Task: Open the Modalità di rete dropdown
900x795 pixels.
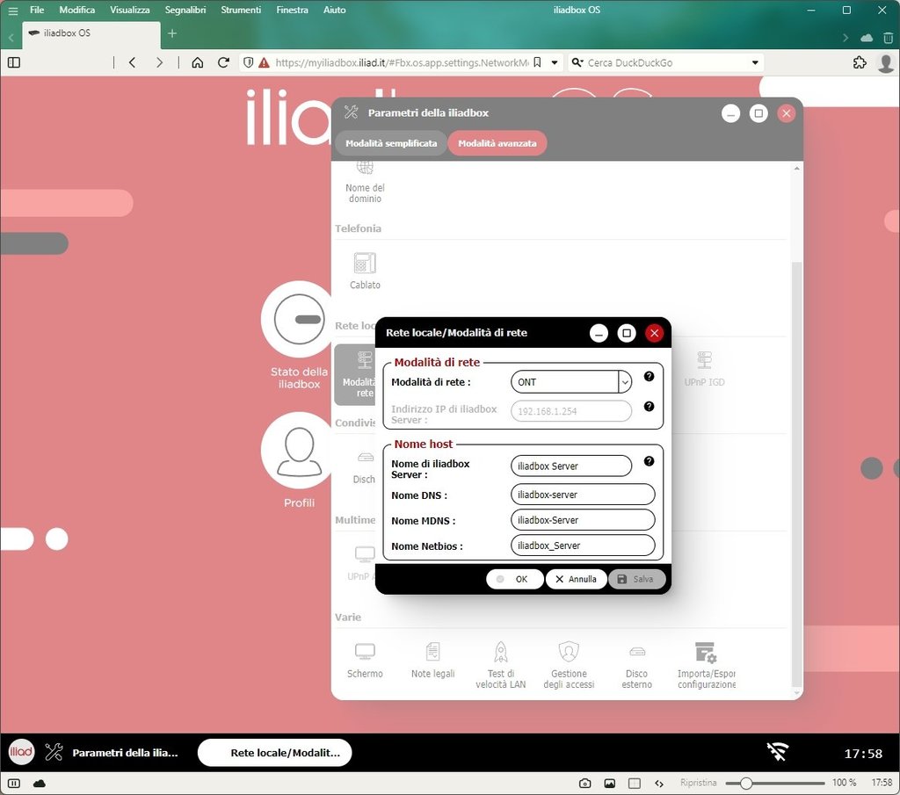Action: 625,382
